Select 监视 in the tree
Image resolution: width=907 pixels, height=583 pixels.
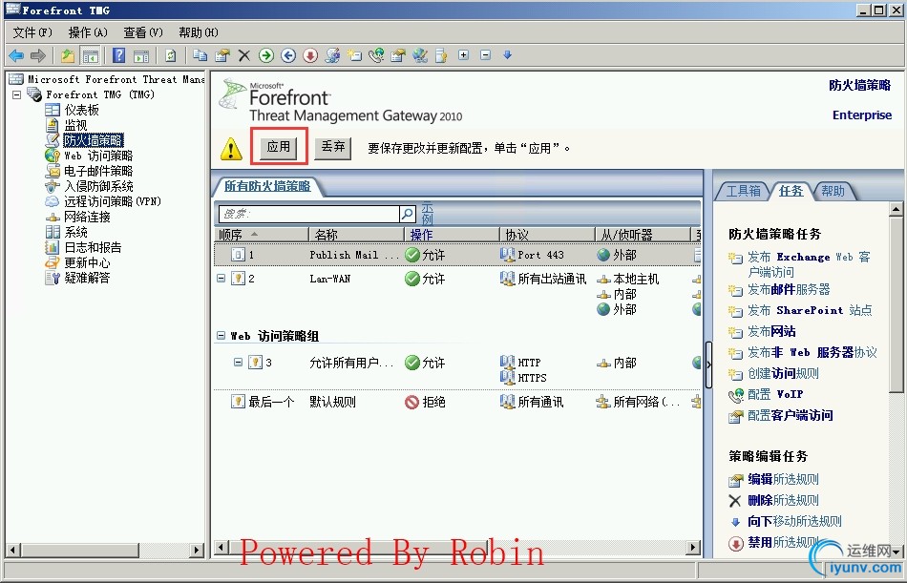coord(75,125)
